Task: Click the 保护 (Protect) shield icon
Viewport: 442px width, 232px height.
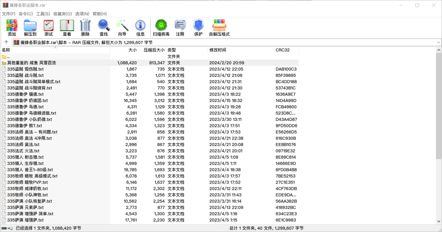Action: pos(199,28)
